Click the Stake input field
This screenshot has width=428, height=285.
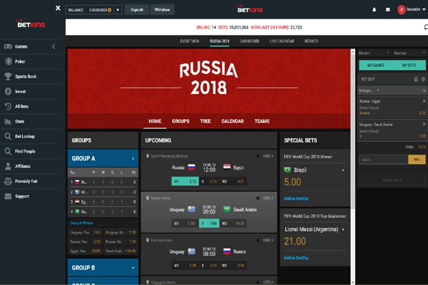point(383,160)
